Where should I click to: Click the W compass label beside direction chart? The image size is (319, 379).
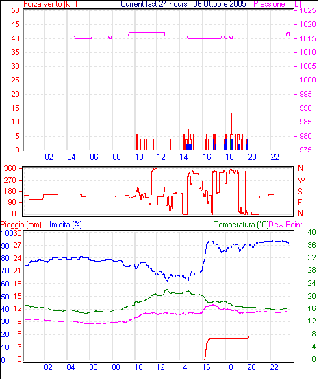point(301,180)
